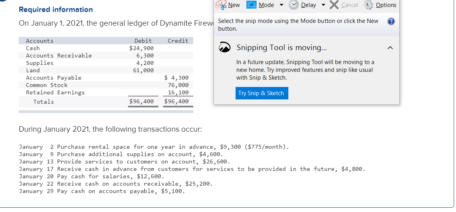Image resolution: width=456 pixels, height=212 pixels.
Task: Click the Cash debit value $24,900
Action: [x=141, y=48]
